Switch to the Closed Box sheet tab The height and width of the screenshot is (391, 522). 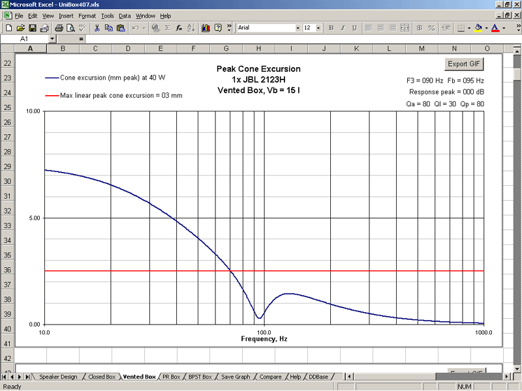coord(102,377)
